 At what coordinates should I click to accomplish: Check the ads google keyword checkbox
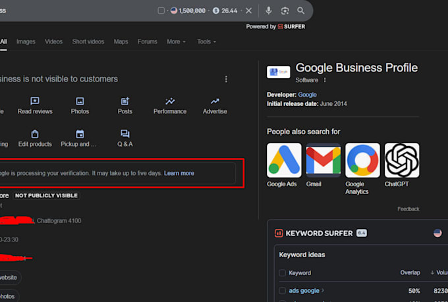(282, 291)
